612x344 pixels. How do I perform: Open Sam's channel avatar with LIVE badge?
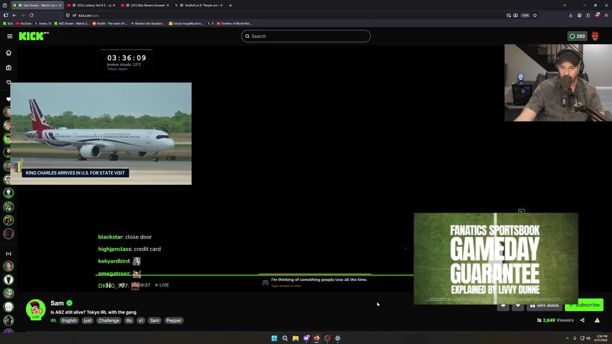tap(35, 310)
